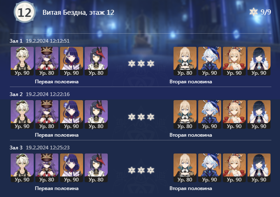Click Jean portrait in Chamber 1 second half
The width and height of the screenshot is (280, 197).
(x=185, y=61)
